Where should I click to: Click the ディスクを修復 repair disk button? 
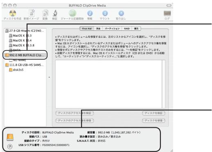pos(153,120)
